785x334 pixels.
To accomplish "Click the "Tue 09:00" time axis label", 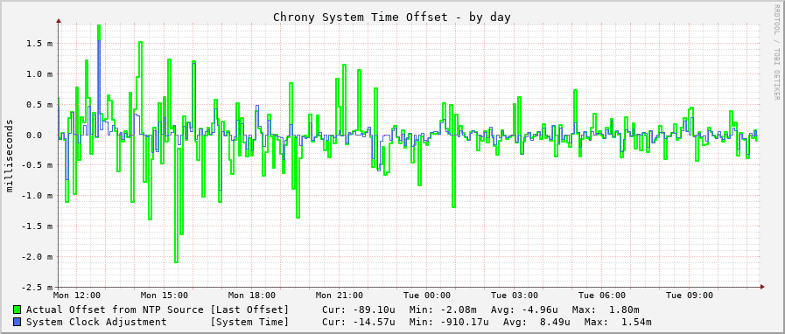I will pyautogui.click(x=689, y=296).
